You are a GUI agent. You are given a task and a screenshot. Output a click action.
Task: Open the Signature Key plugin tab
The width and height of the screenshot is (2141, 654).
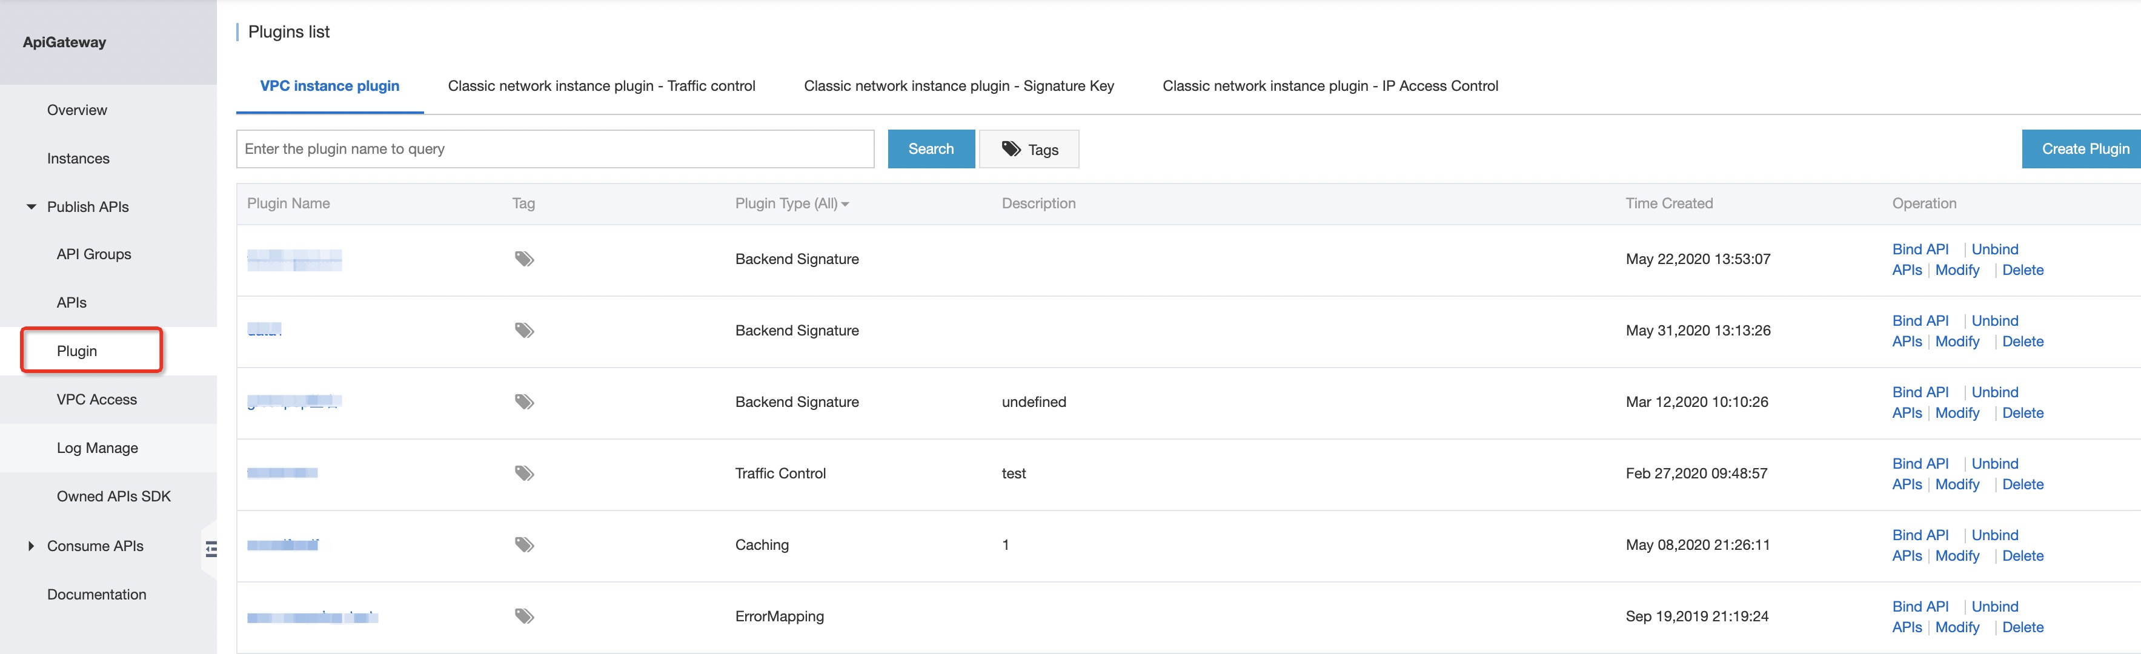[x=958, y=87]
